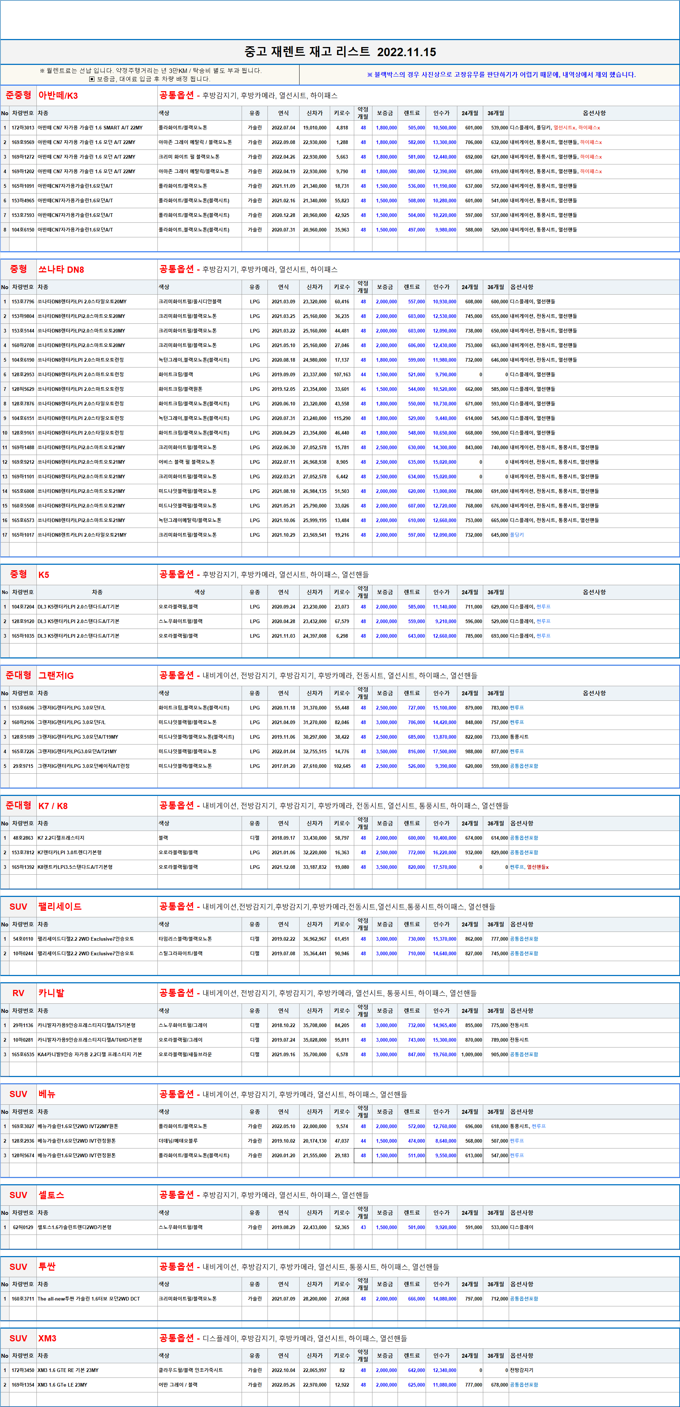Click car number 153호7796

click(x=23, y=302)
